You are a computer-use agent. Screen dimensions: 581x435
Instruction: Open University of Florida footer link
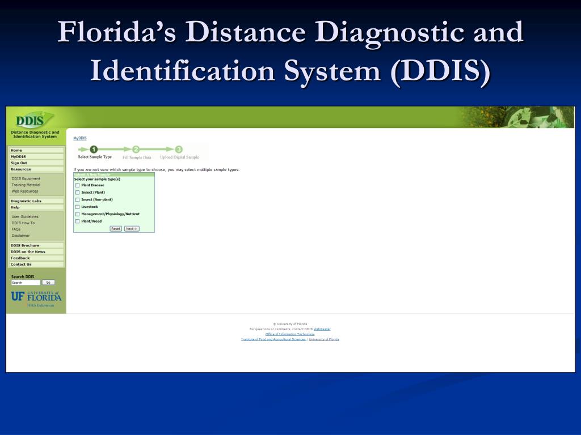coord(324,339)
